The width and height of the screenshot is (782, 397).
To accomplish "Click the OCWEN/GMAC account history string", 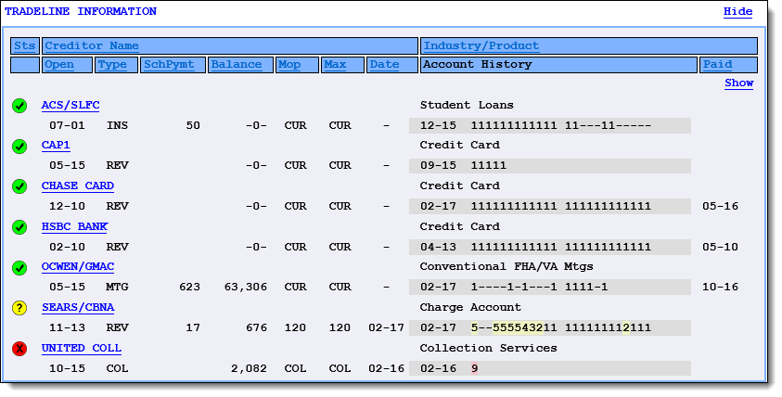I will click(539, 288).
